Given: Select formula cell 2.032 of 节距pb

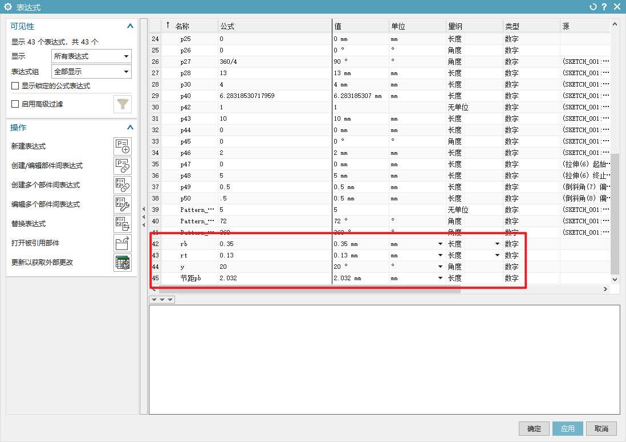Looking at the screenshot, I should tap(275, 278).
